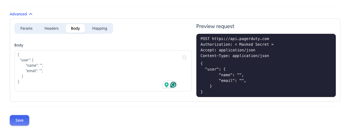
Task: Click the "user" line in the Body editor
Action: click(x=27, y=60)
